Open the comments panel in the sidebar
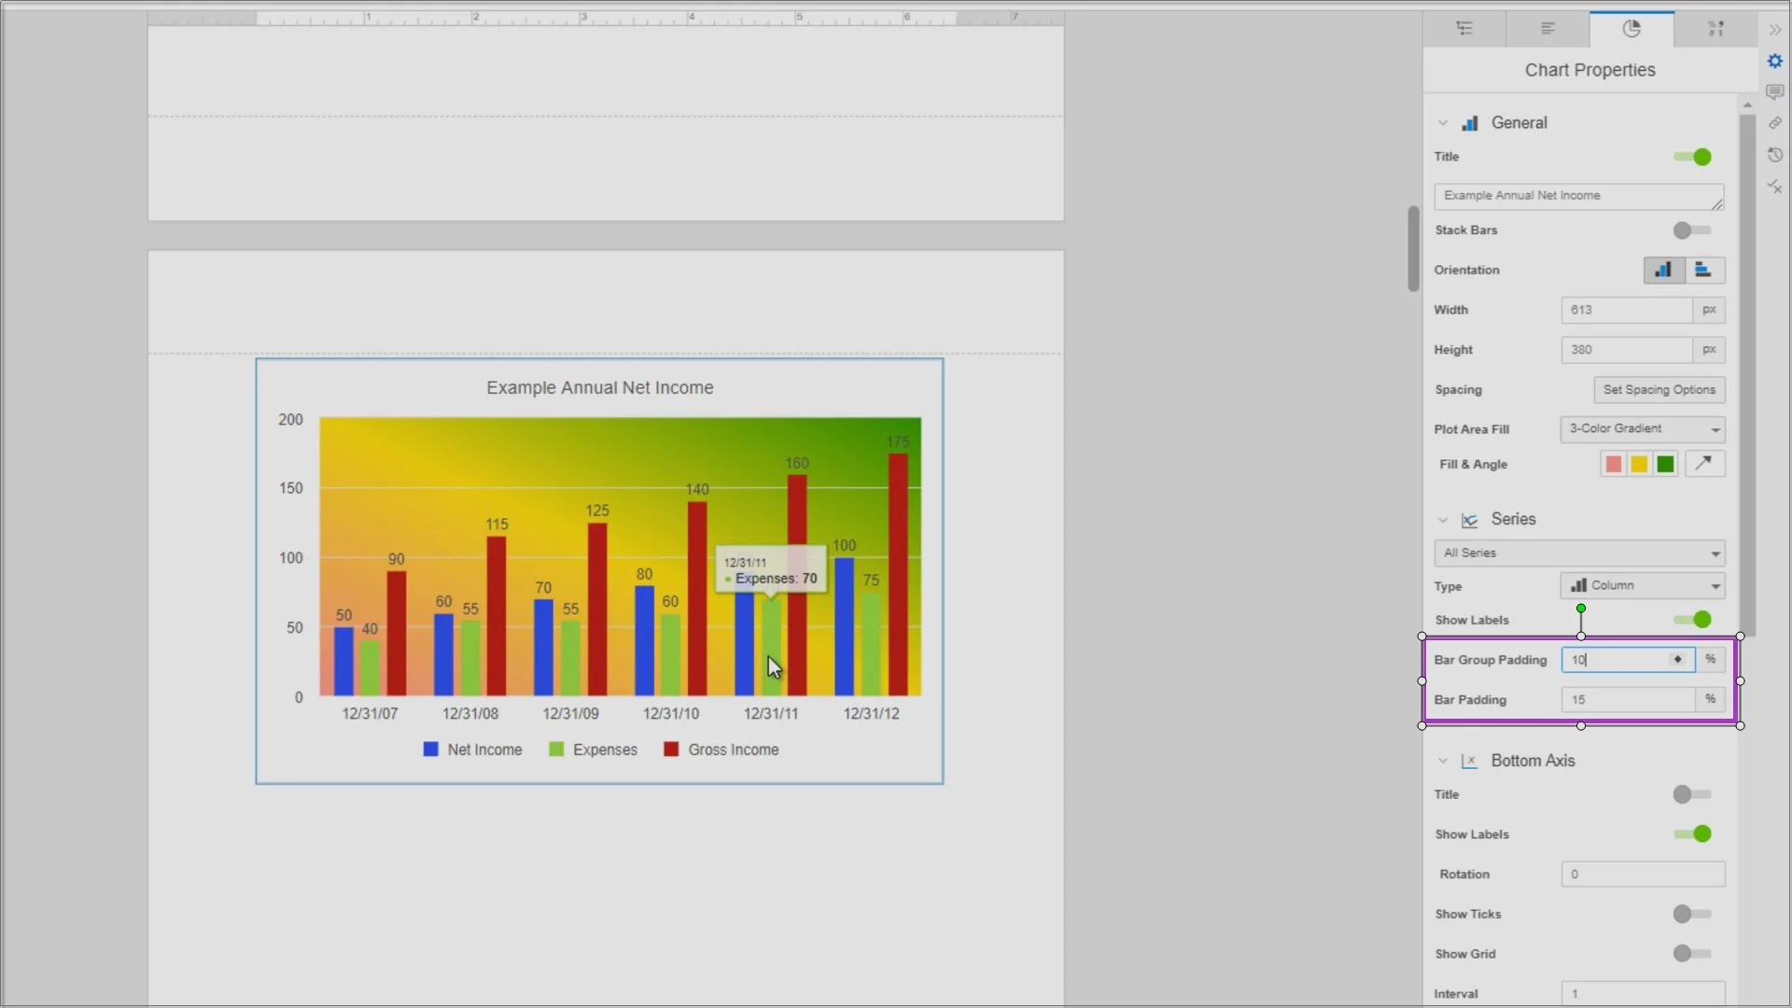 (1775, 92)
